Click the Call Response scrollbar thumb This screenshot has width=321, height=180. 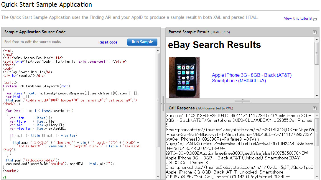(x=317, y=132)
